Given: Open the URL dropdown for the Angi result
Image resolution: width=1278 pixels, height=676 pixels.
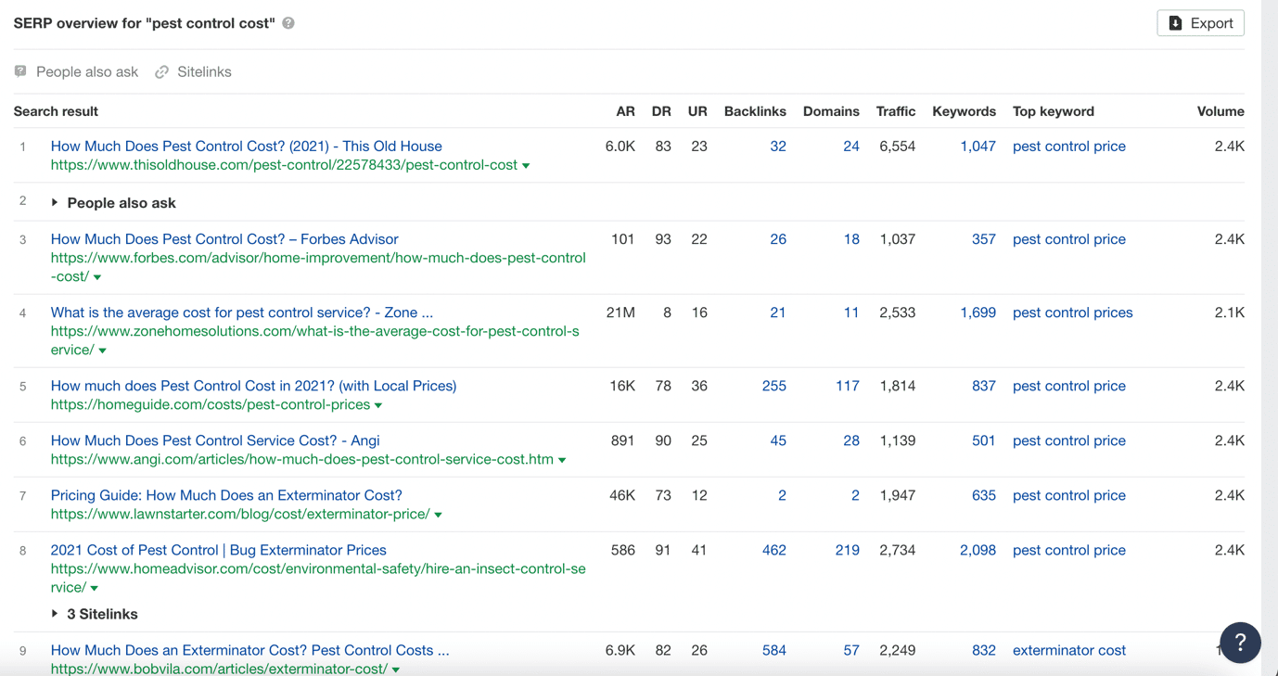Looking at the screenshot, I should [x=563, y=459].
